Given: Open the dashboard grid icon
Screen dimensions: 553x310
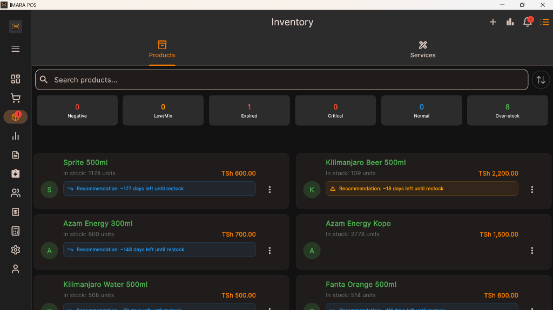Looking at the screenshot, I should [x=15, y=79].
